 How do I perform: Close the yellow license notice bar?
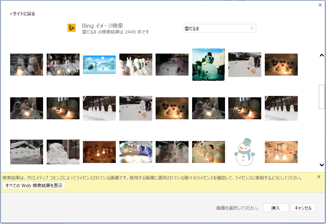pyautogui.click(x=319, y=177)
